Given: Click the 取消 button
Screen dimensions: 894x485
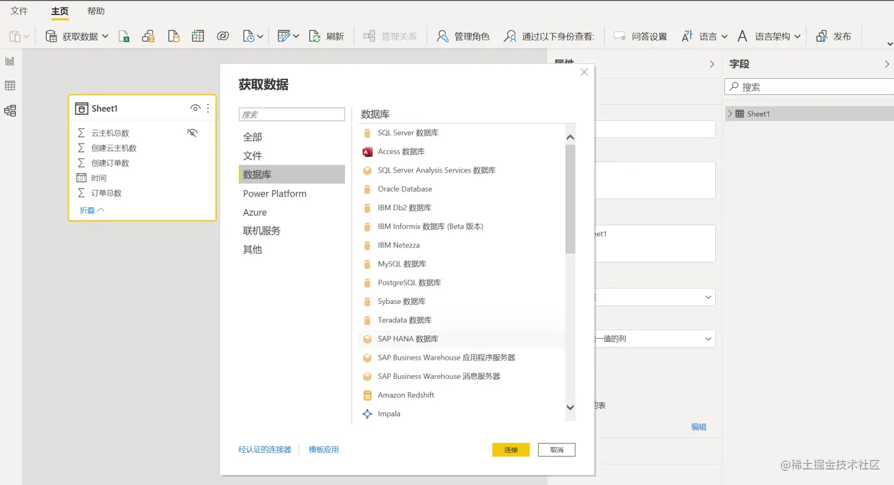Looking at the screenshot, I should pos(557,450).
